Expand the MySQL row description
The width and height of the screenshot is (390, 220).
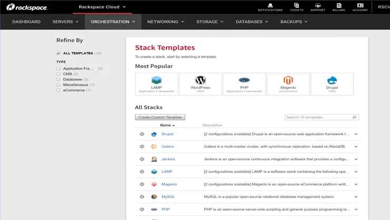356,197
